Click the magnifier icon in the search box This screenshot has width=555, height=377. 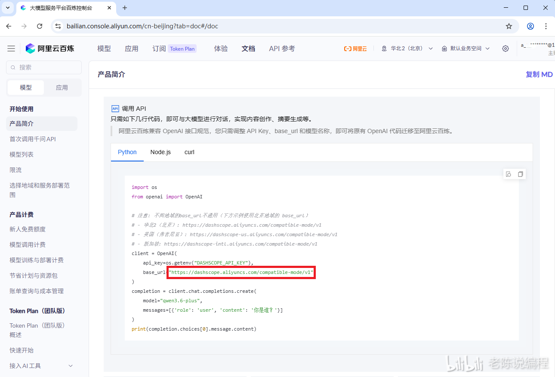pos(13,67)
